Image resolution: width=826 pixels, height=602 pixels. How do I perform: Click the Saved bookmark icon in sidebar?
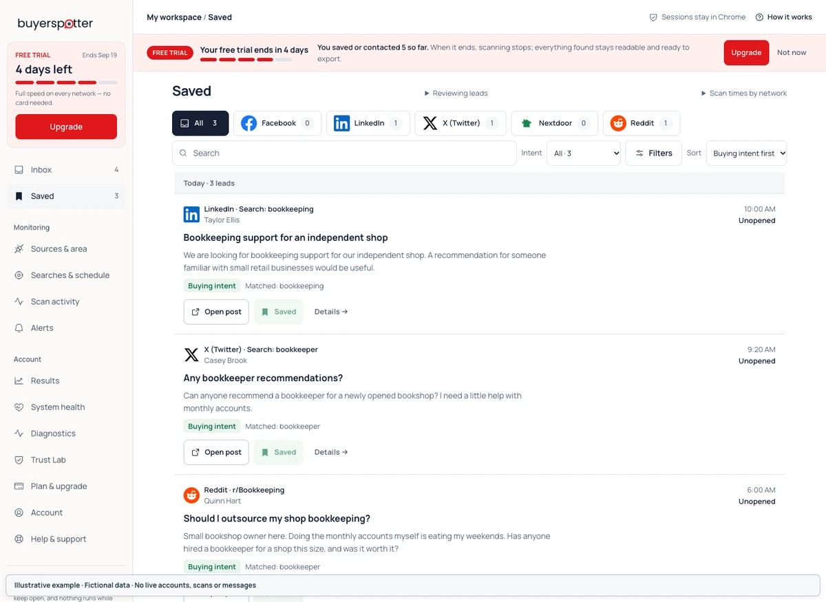[19, 196]
